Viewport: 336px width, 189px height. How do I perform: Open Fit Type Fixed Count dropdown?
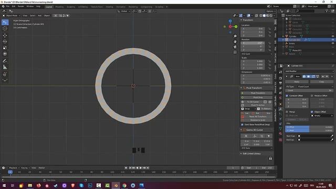point(316,87)
